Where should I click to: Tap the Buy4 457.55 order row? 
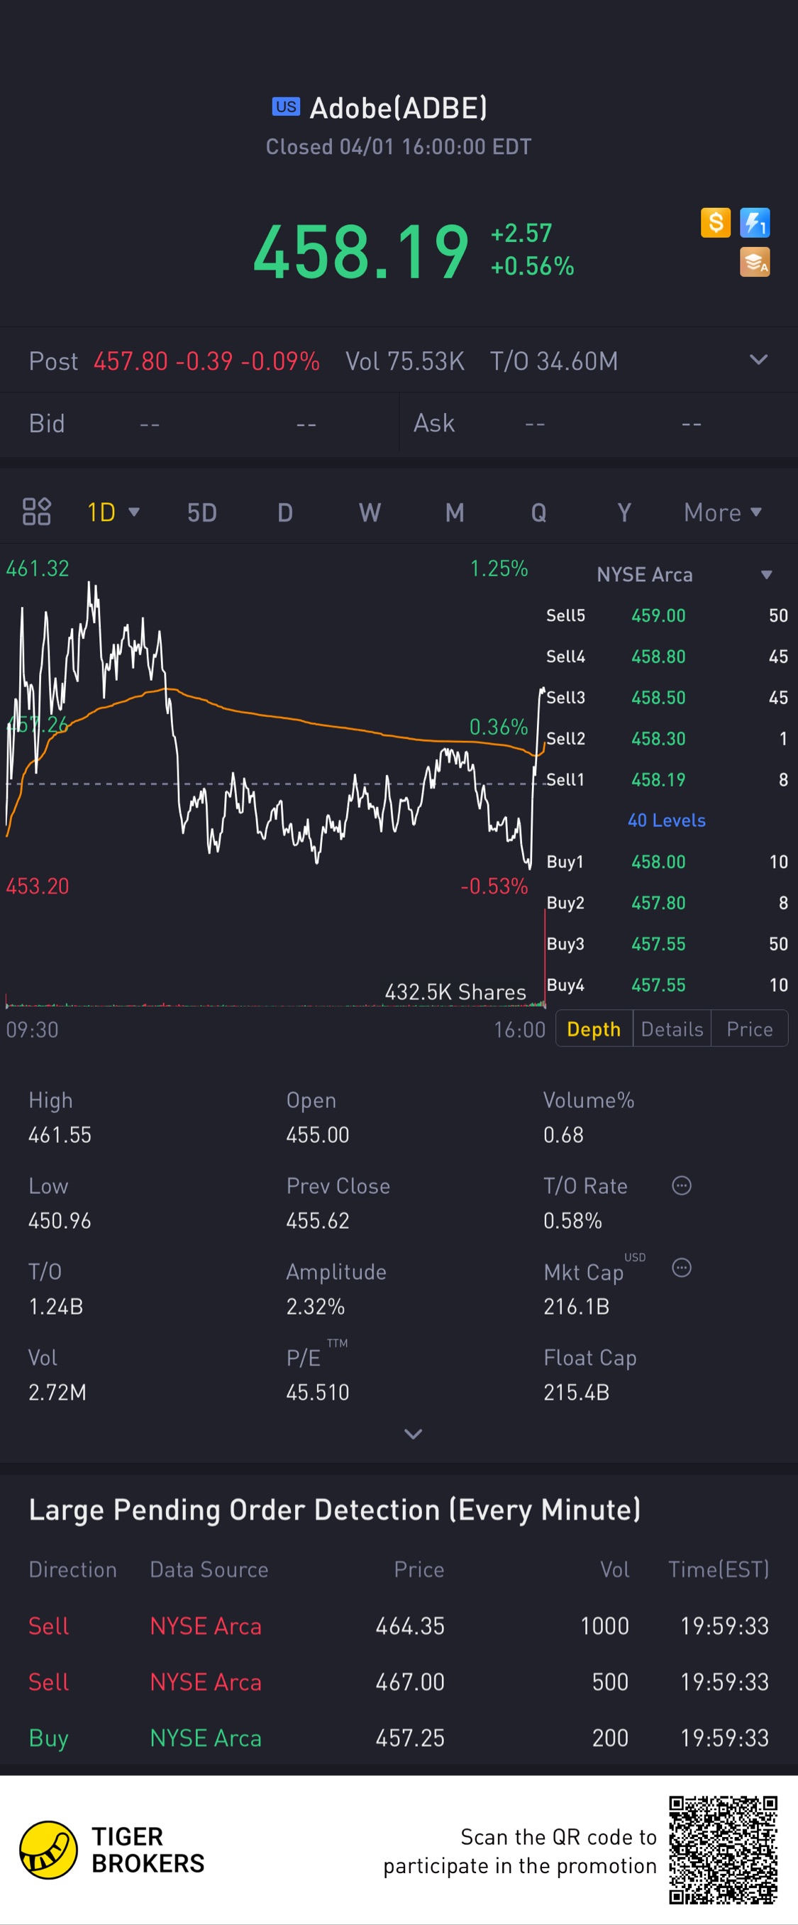click(667, 986)
